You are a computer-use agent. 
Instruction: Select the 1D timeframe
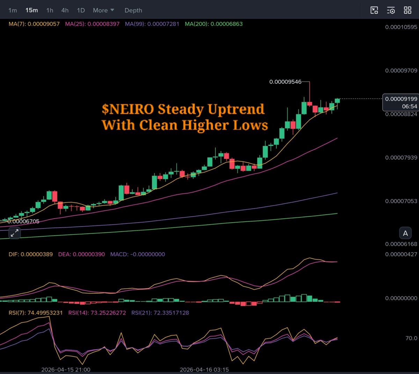pos(81,10)
